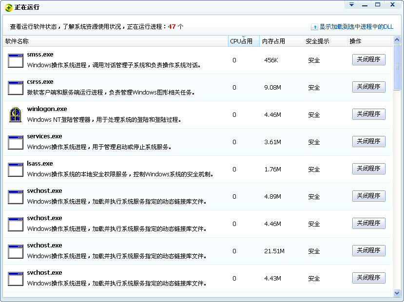Click the DLL display icon beside the link

click(314, 27)
